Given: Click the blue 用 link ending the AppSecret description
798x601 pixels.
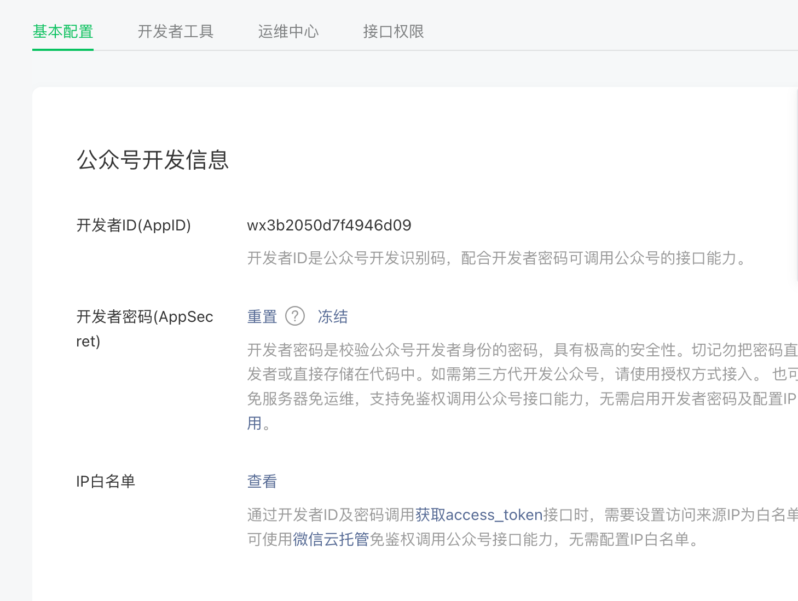Looking at the screenshot, I should (x=255, y=423).
